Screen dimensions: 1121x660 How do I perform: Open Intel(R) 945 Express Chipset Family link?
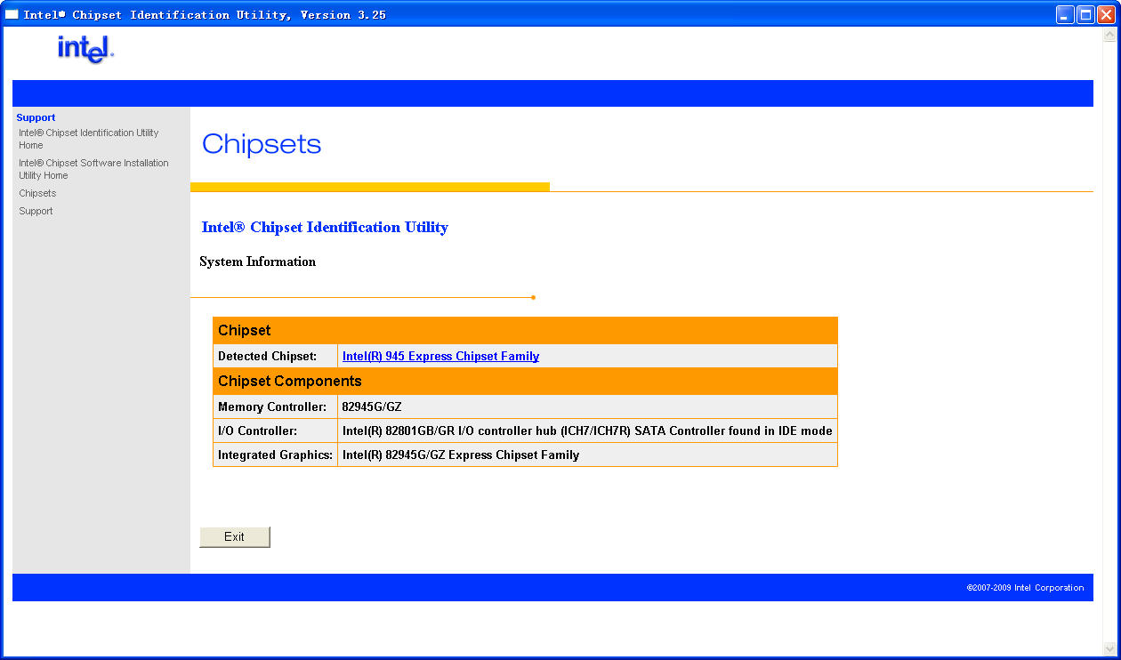440,356
